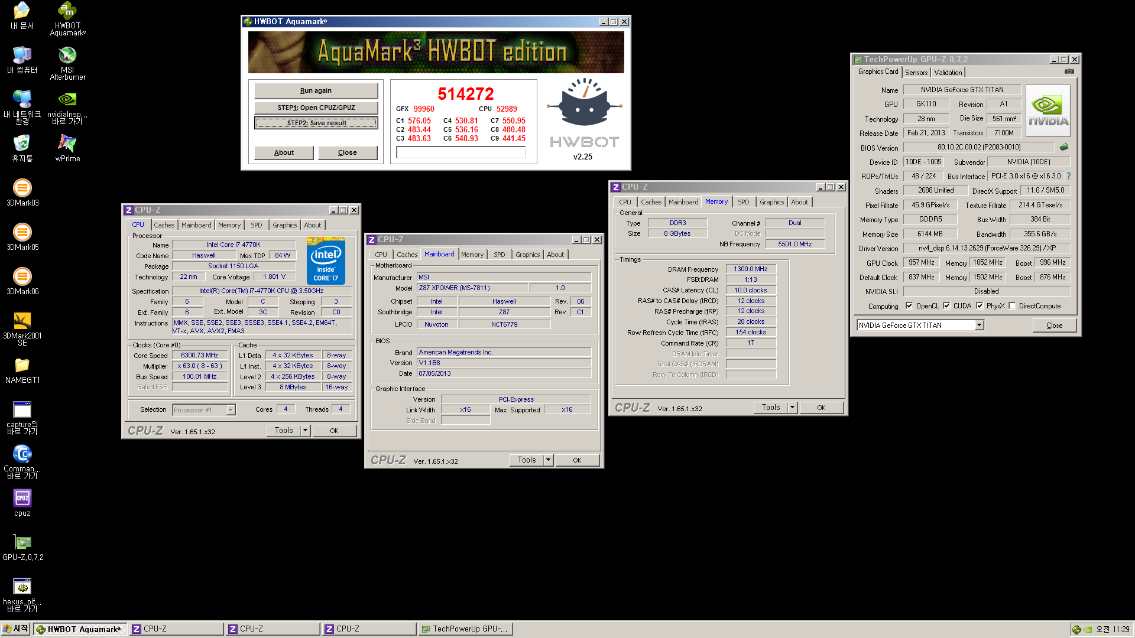Open the Command prompt shortcut icon
This screenshot has width=1135, height=638.
click(22, 462)
